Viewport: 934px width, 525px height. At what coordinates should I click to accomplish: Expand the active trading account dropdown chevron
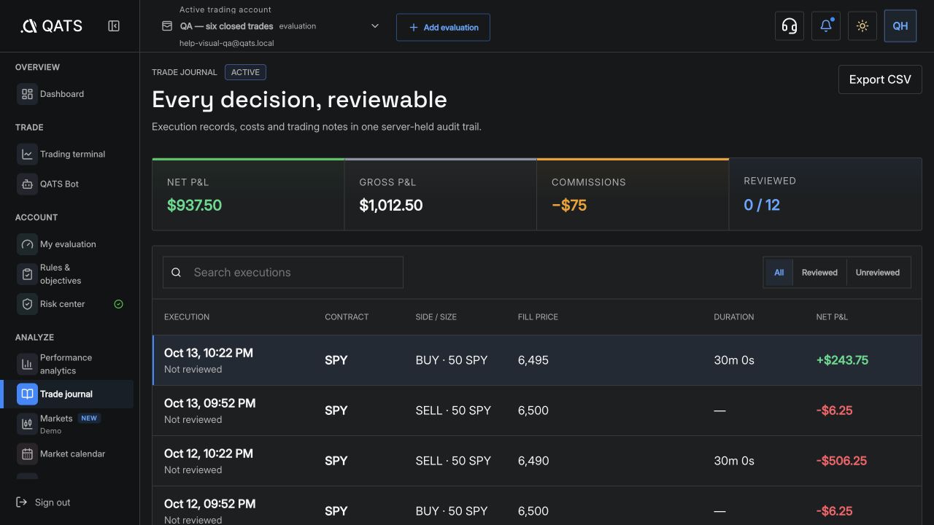(x=375, y=26)
